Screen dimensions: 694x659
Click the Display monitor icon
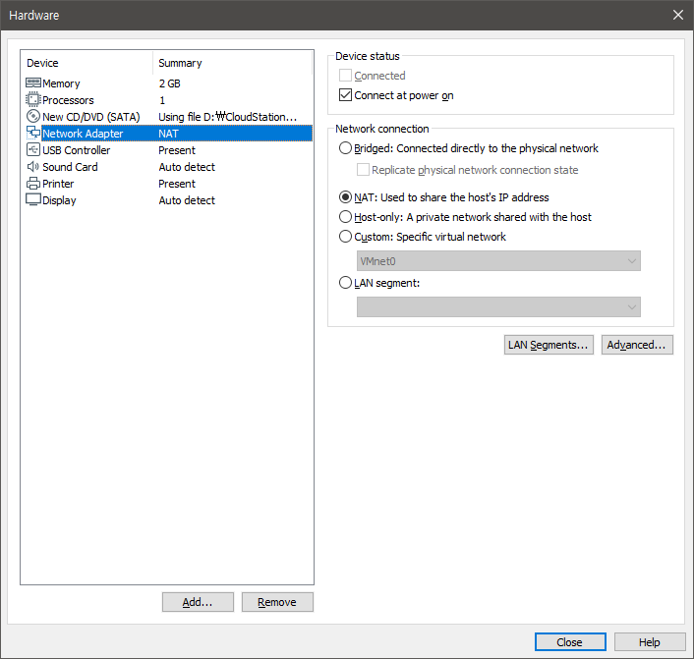coord(33,199)
